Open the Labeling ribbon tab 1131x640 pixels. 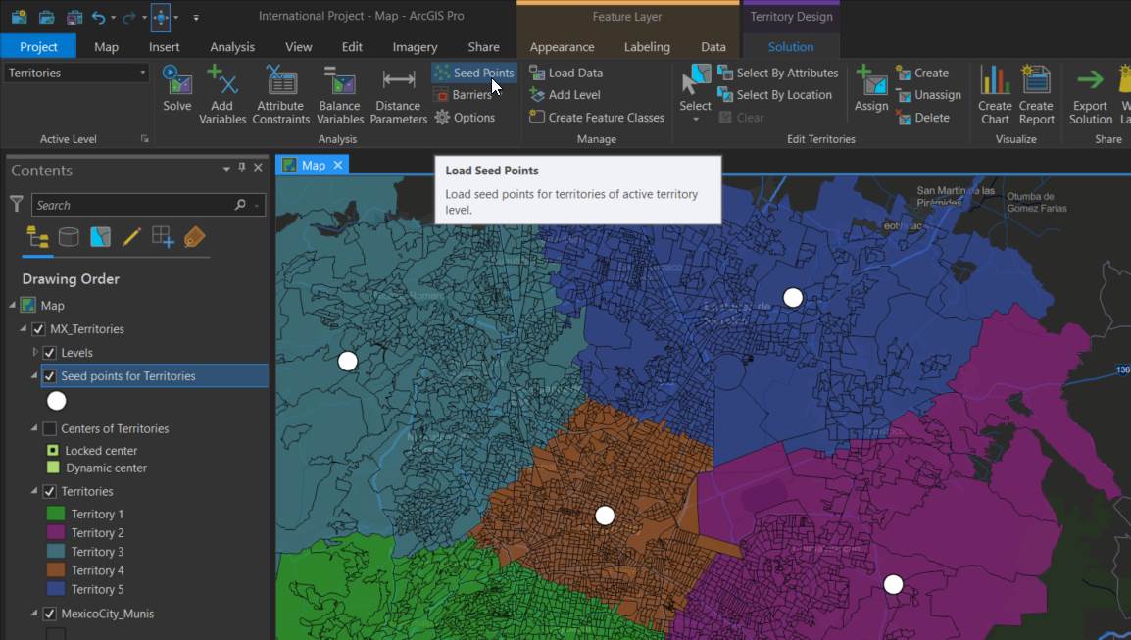click(x=647, y=46)
